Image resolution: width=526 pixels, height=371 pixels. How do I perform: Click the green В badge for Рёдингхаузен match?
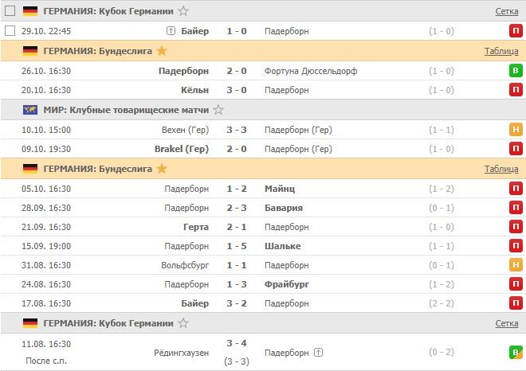(516, 352)
